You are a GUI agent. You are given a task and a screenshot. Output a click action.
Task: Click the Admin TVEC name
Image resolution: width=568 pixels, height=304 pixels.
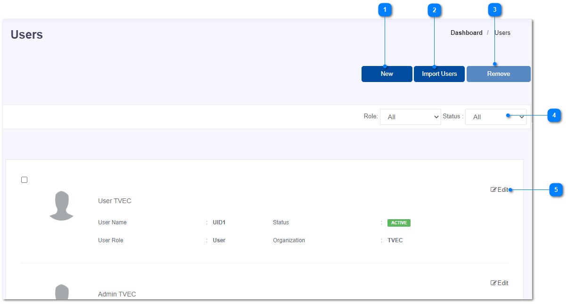[117, 294]
